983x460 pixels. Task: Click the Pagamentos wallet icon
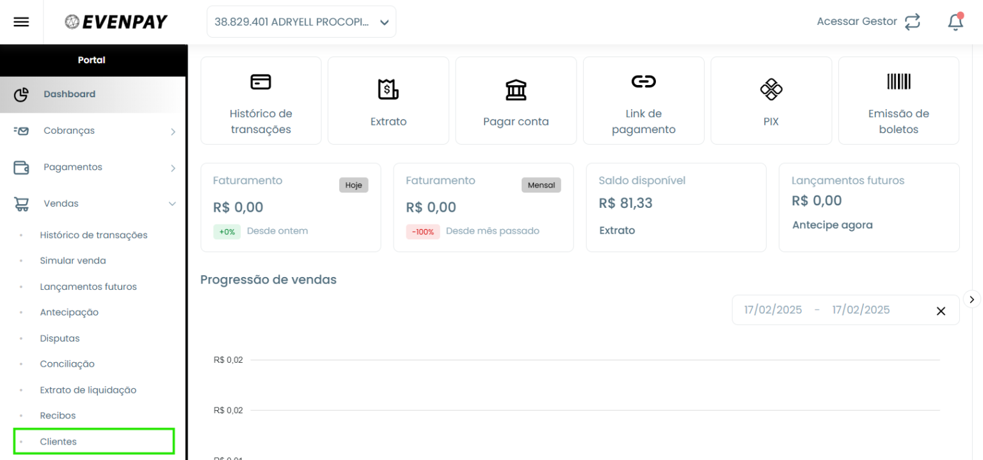(x=21, y=168)
